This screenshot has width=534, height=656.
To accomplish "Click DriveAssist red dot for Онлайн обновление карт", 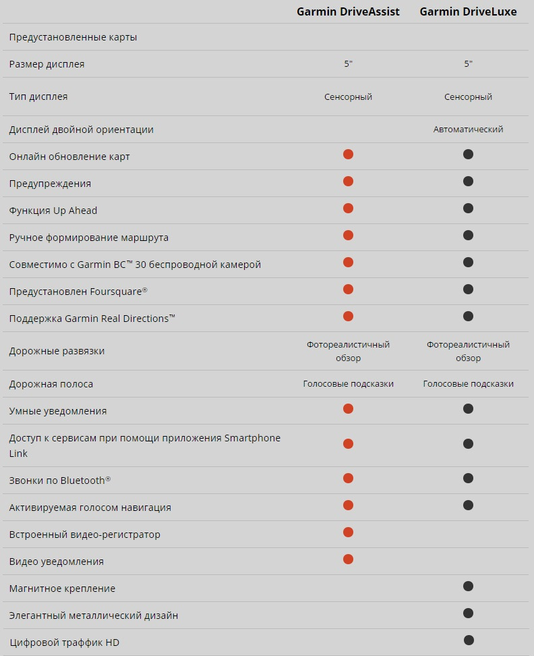I will point(348,155).
